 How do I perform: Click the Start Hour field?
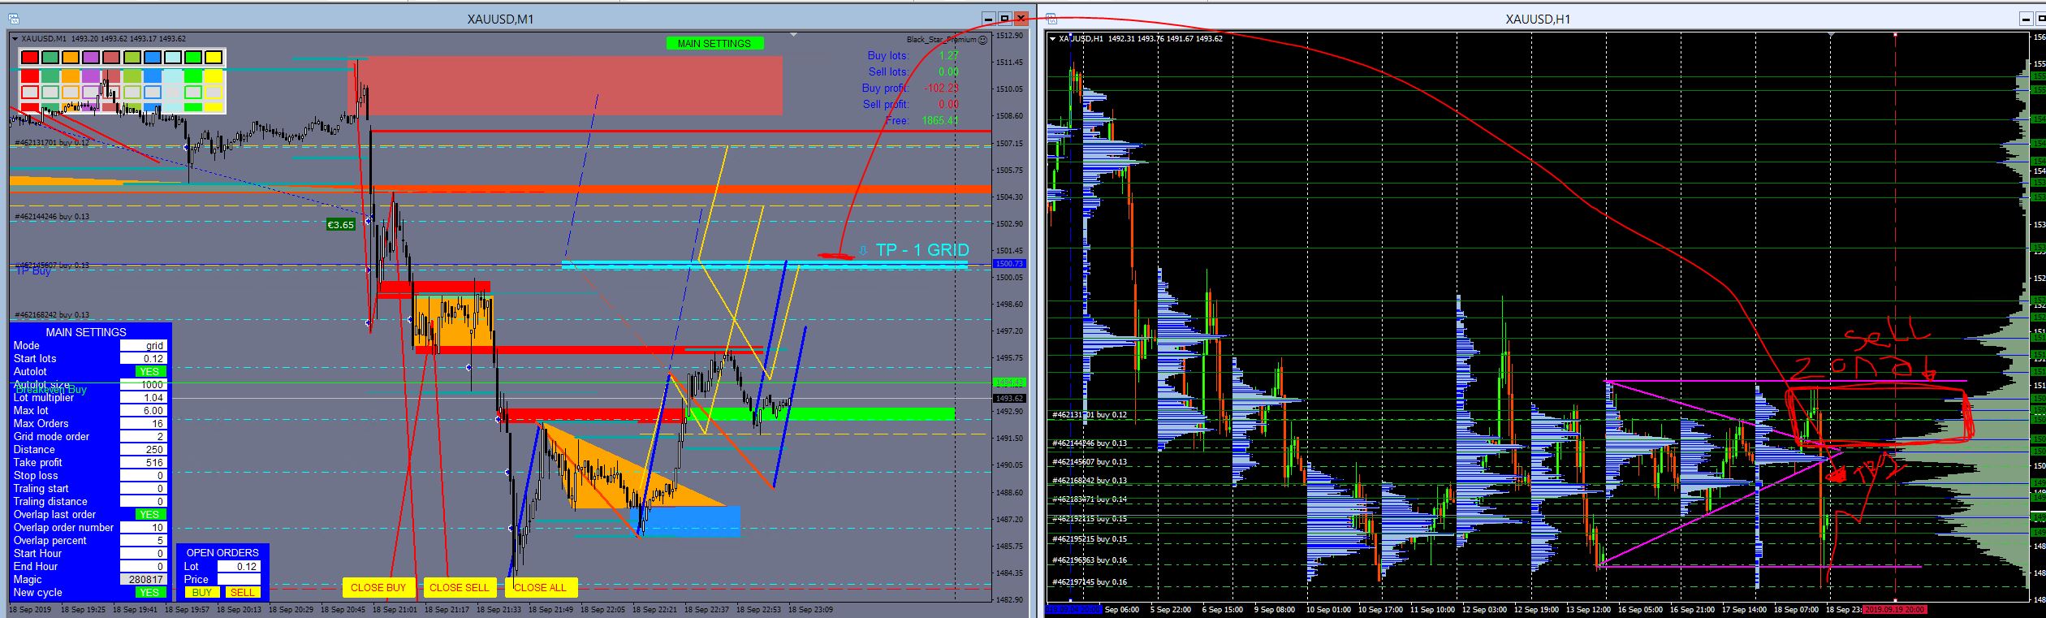coord(144,553)
